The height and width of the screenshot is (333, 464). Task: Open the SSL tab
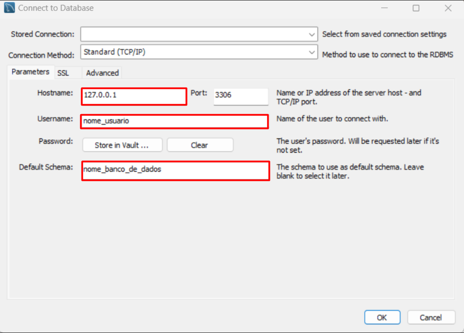click(x=63, y=73)
